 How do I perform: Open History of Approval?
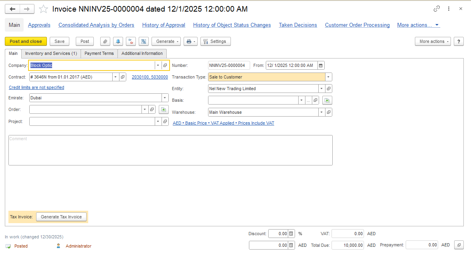click(x=164, y=25)
